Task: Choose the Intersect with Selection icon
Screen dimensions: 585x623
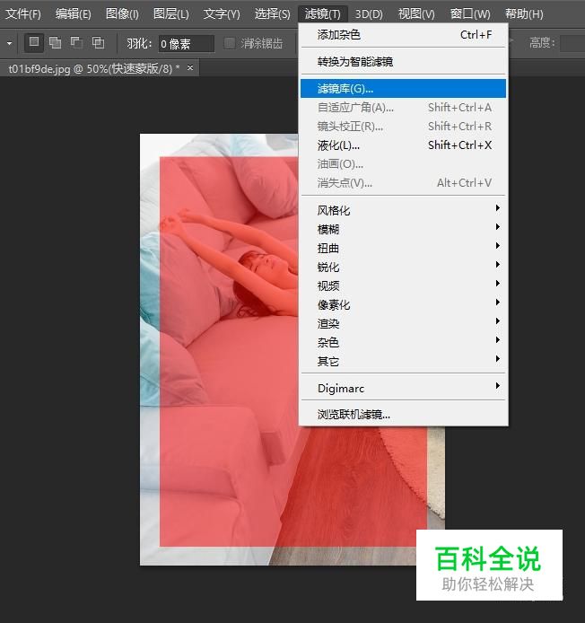Action: click(98, 42)
